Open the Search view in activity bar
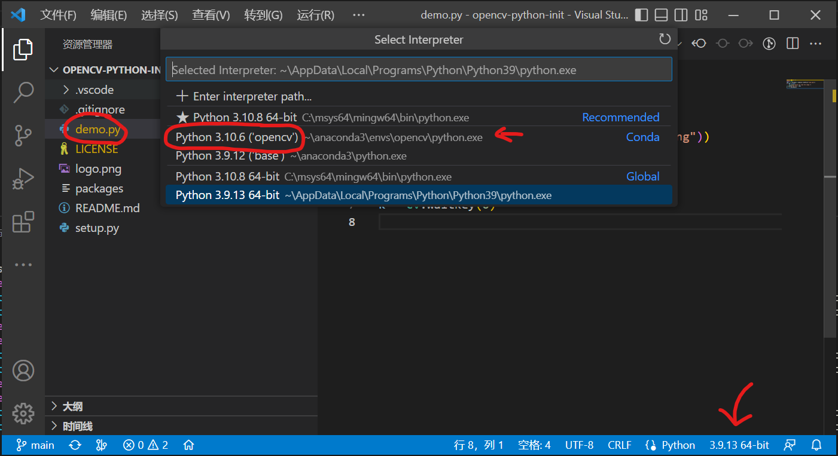838x456 pixels. tap(23, 92)
